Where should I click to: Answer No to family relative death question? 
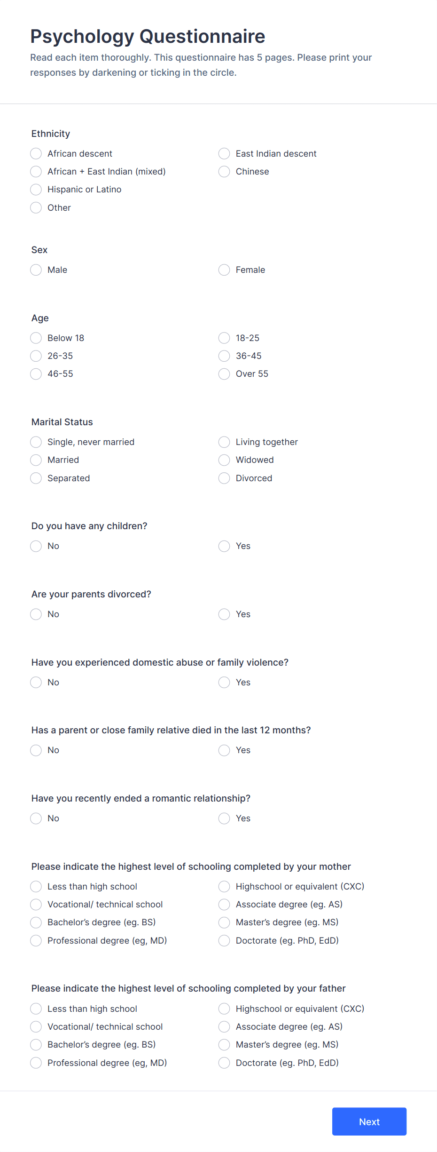click(36, 750)
